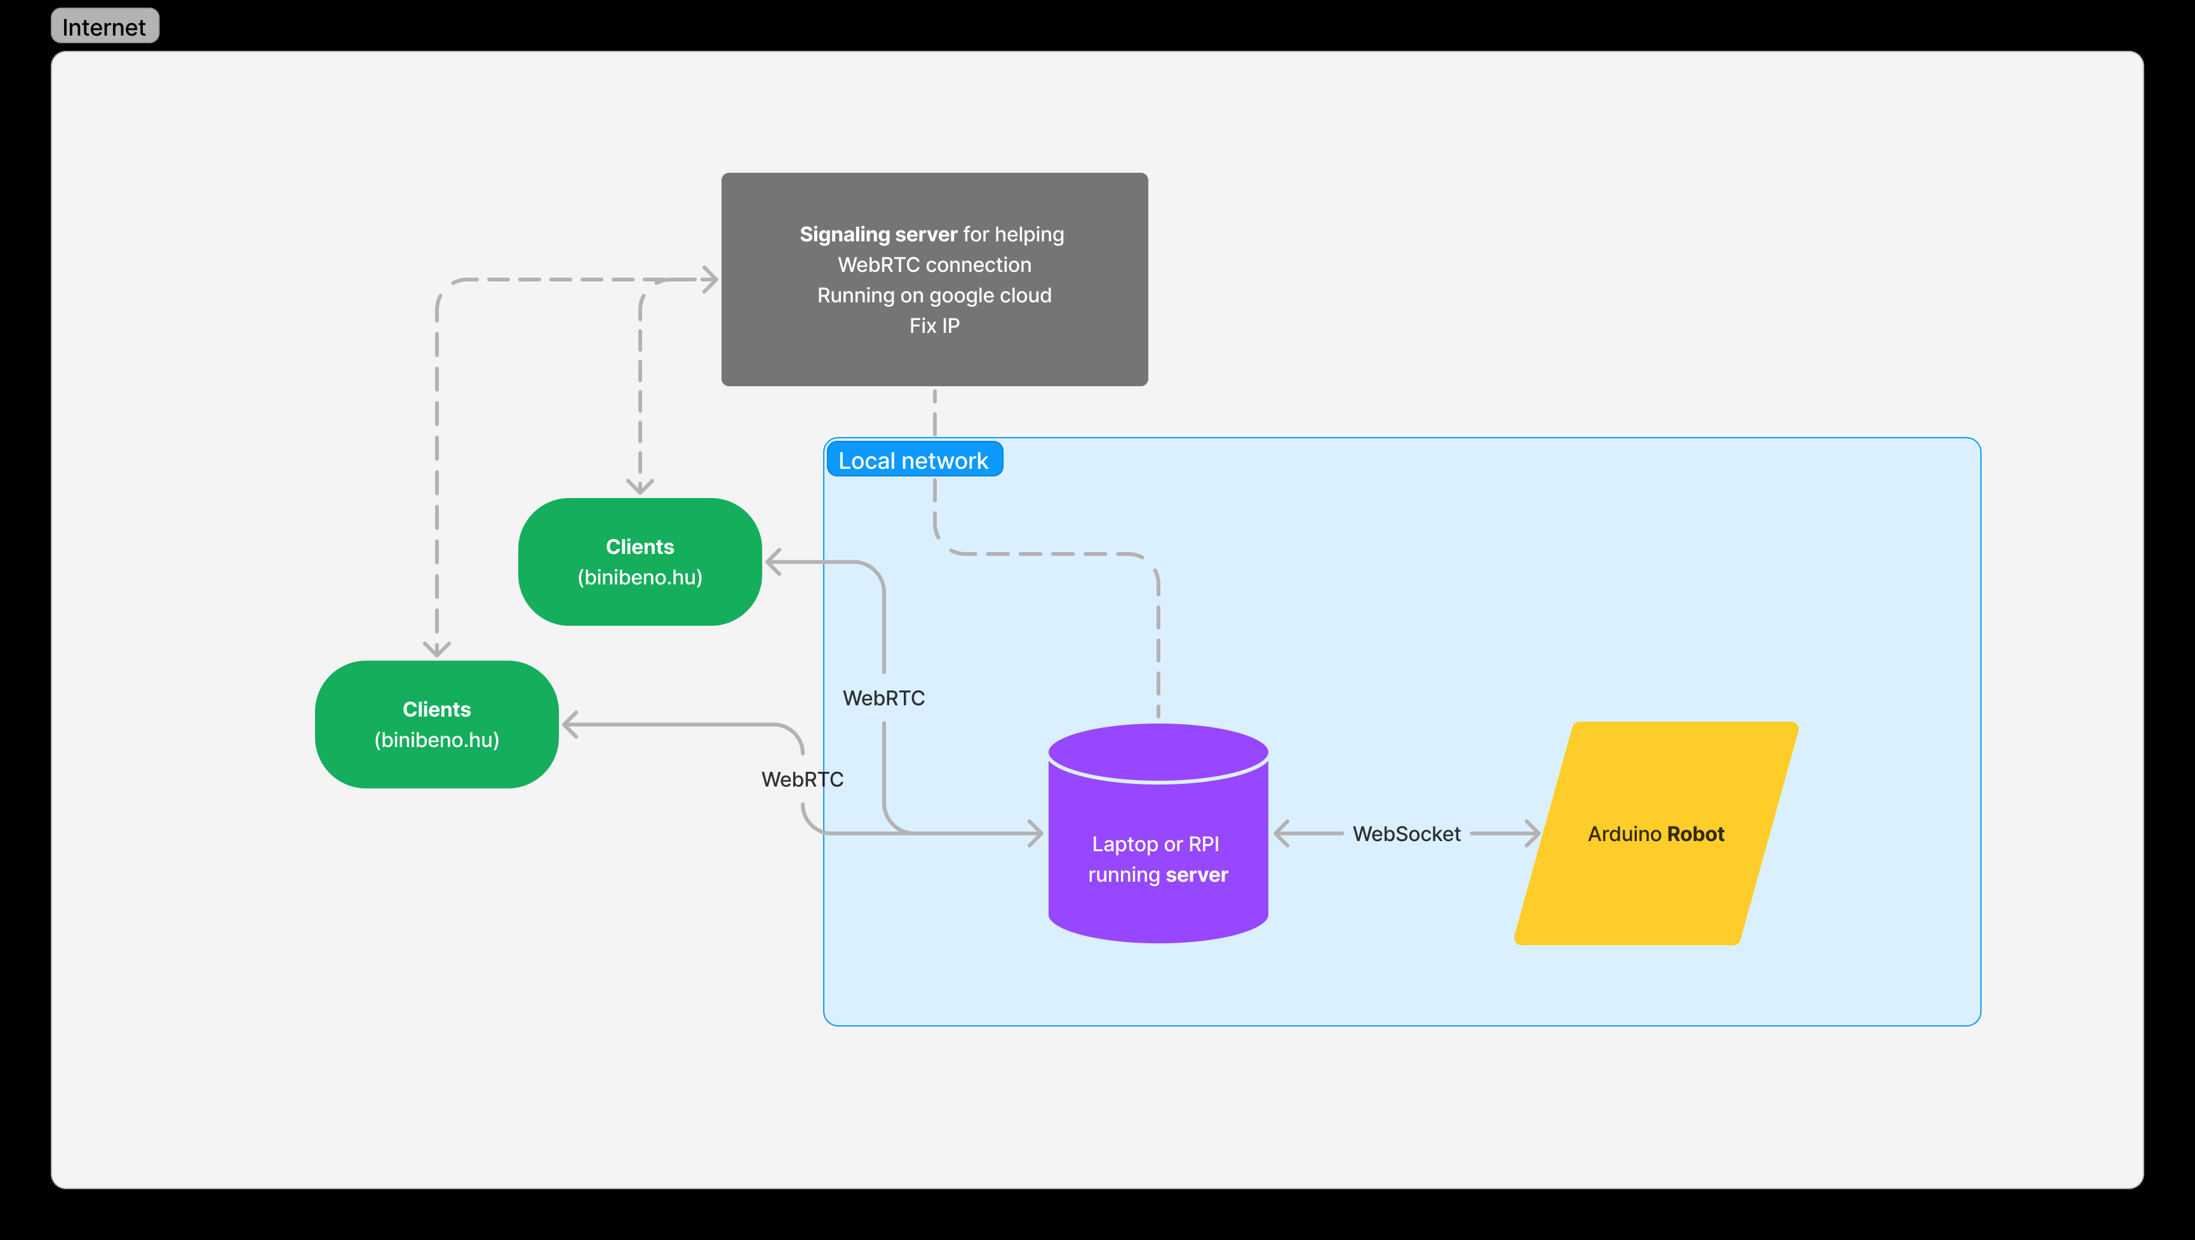Click arrowhead pointing at upper Clients right side
This screenshot has width=2195, height=1240.
pyautogui.click(x=774, y=562)
